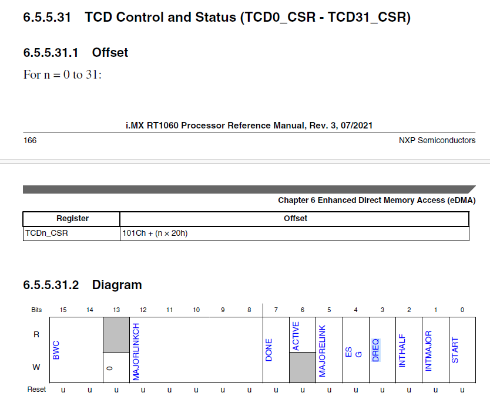Screen dimensions: 490x403
Task: Click the page number 166 in the footer
Action: [28, 140]
